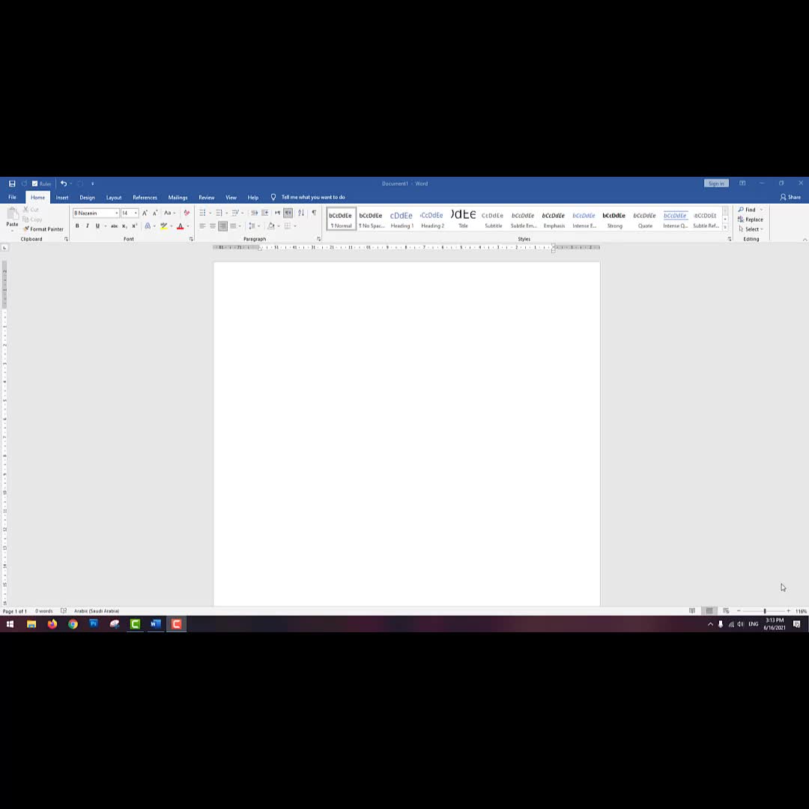
Task: Click the Format Painter tool
Action: tap(43, 229)
